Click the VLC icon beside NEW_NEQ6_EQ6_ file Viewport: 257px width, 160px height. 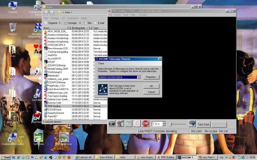click(46, 31)
